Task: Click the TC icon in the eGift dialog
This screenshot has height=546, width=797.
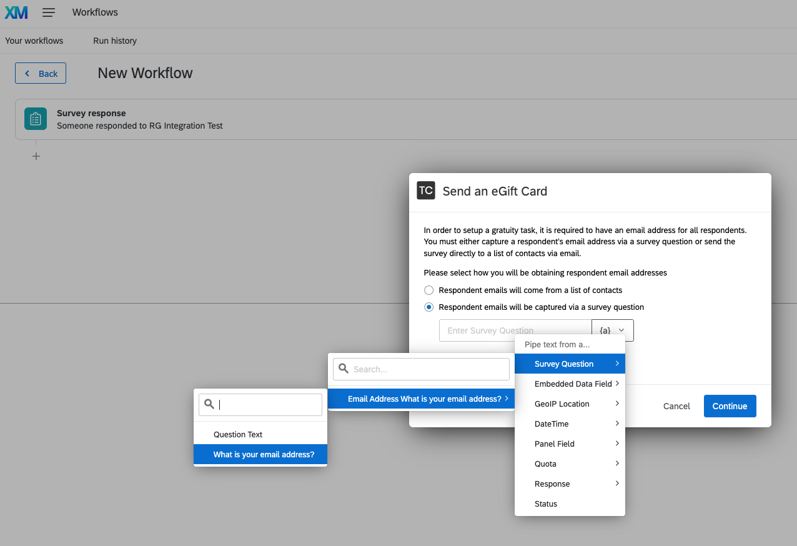Action: [425, 191]
